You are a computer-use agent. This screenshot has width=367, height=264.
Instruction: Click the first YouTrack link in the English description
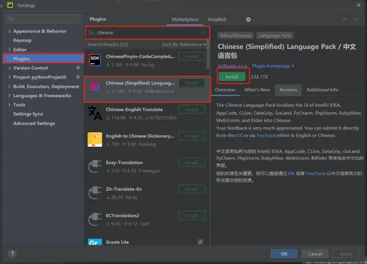[266, 136]
